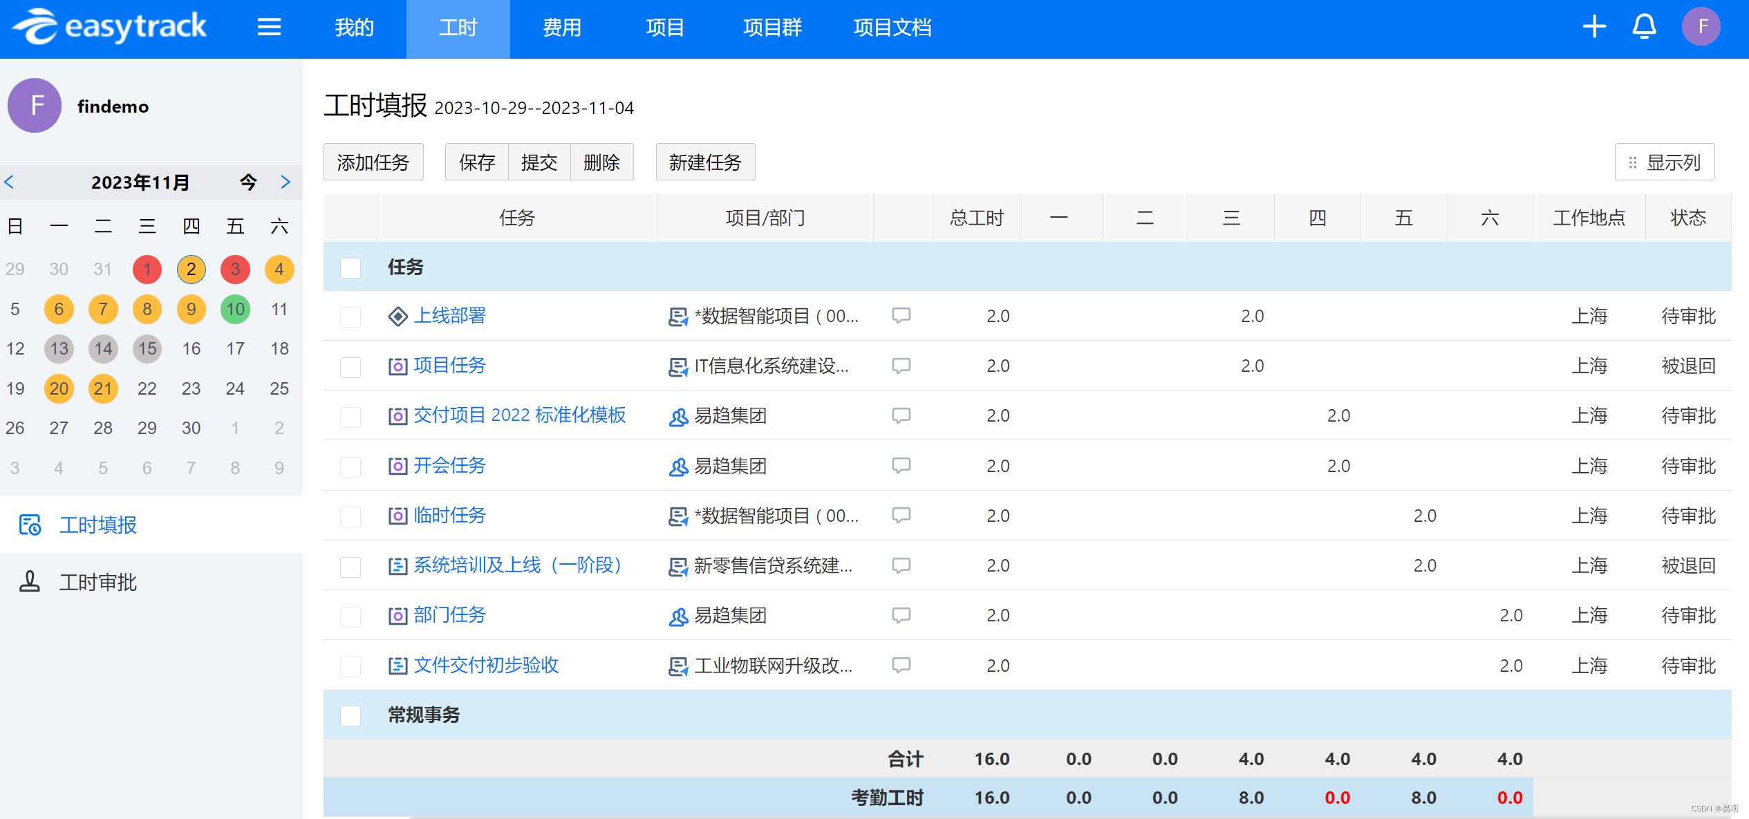Click the plus add icon in header
Screen dimensions: 1749x819
(1594, 27)
